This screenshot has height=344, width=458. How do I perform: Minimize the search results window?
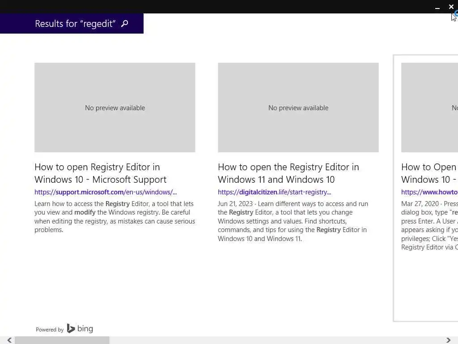coord(437,8)
